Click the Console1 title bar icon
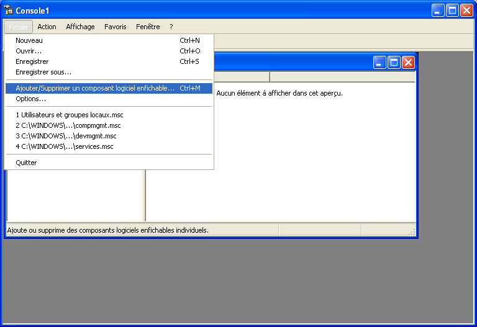Image resolution: width=477 pixels, height=327 pixels. pyautogui.click(x=8, y=11)
